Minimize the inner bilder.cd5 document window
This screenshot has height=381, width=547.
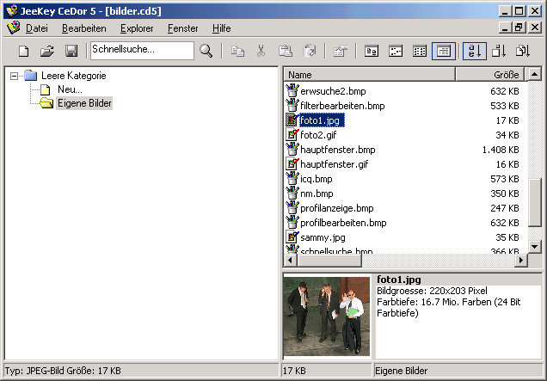[x=505, y=28]
